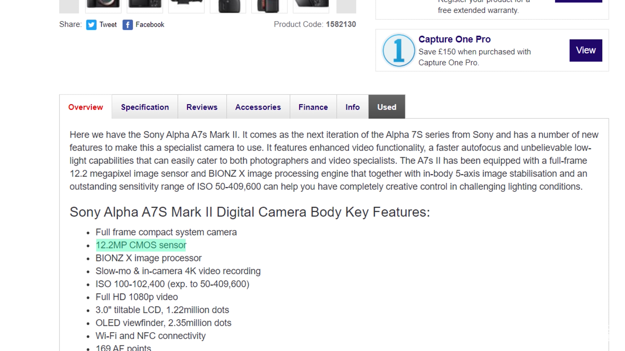
Task: Select the Info tab
Action: coord(353,107)
